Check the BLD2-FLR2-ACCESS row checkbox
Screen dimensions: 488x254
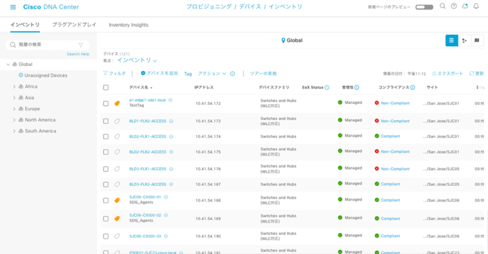click(x=106, y=152)
